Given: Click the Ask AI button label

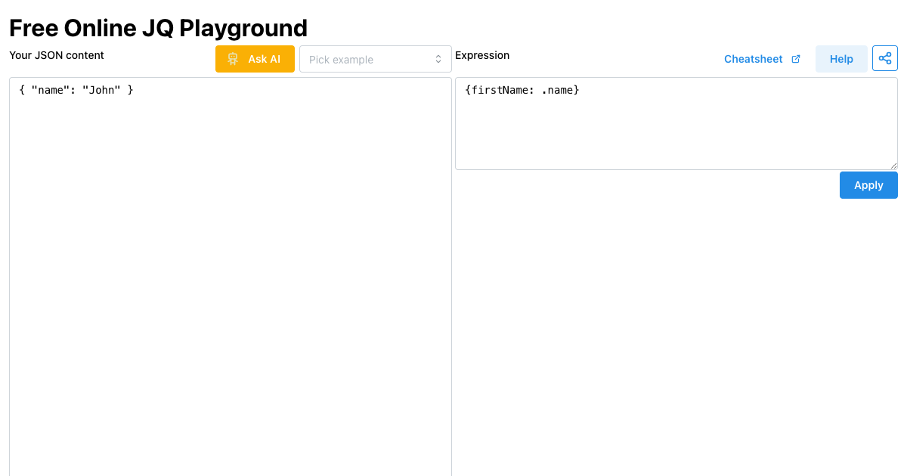Looking at the screenshot, I should pos(264,59).
